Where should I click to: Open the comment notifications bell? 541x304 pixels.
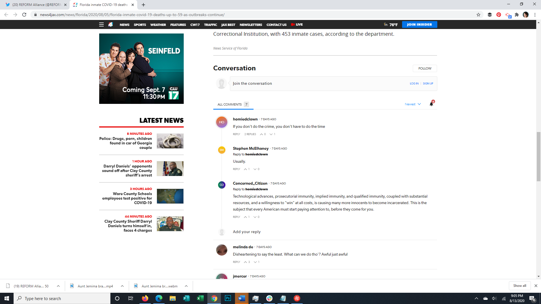tap(431, 104)
